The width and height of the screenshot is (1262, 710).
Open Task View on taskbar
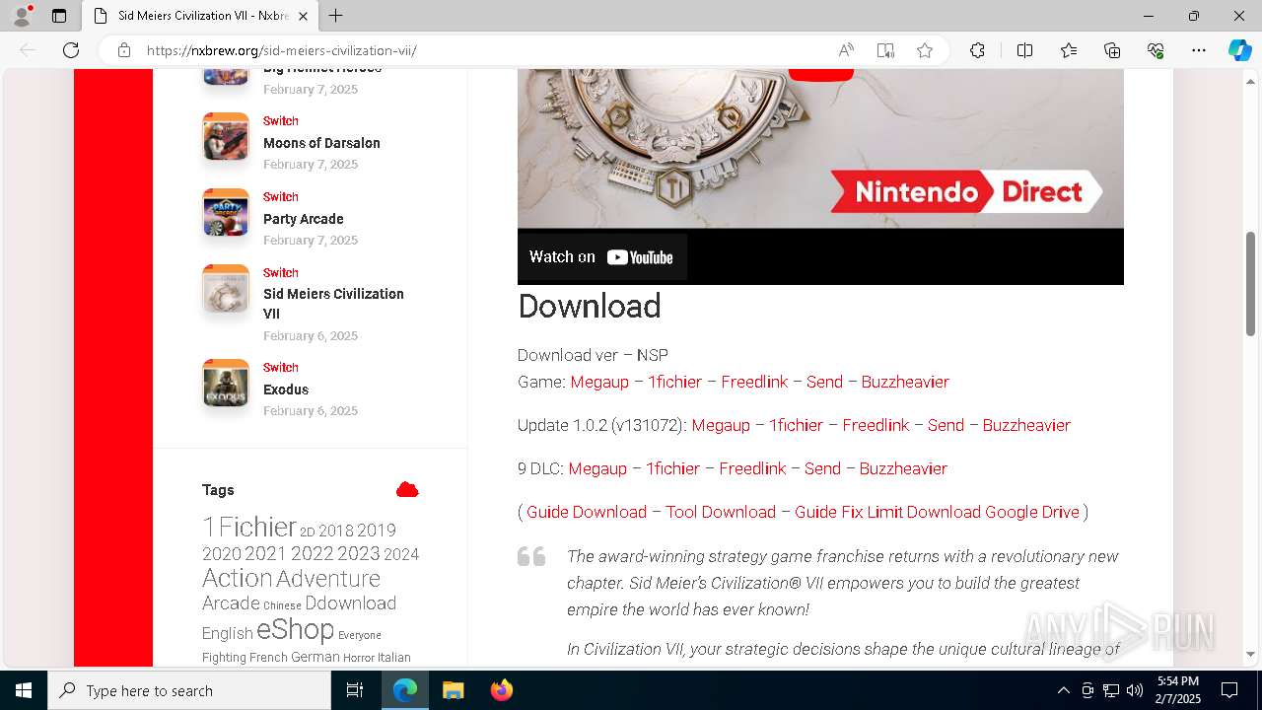(x=355, y=690)
